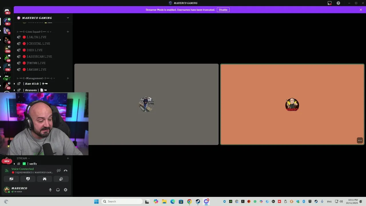Open File Explorer from the taskbar
The width and height of the screenshot is (366, 206).
click(x=164, y=201)
